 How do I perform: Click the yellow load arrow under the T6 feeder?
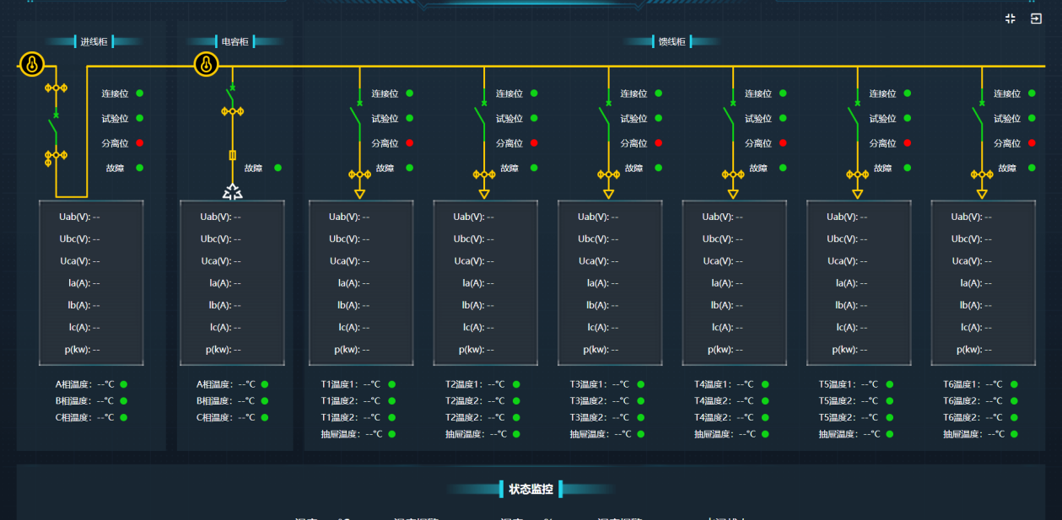982,194
